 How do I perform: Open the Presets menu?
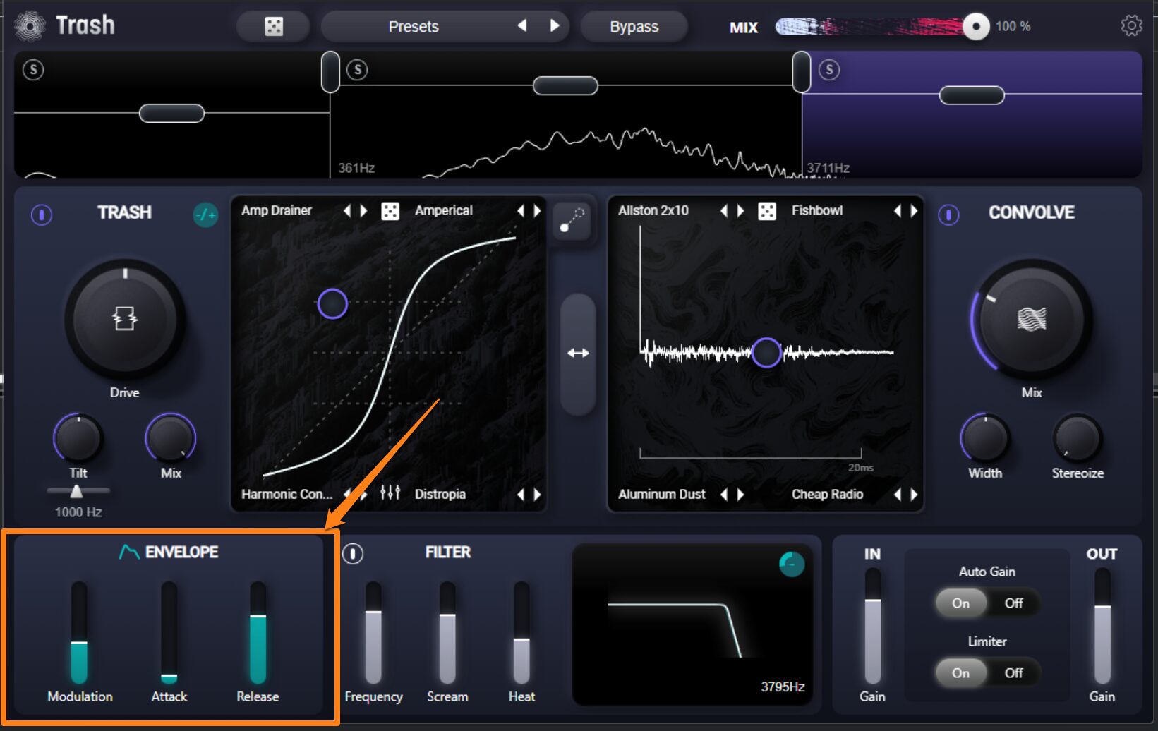(x=414, y=27)
